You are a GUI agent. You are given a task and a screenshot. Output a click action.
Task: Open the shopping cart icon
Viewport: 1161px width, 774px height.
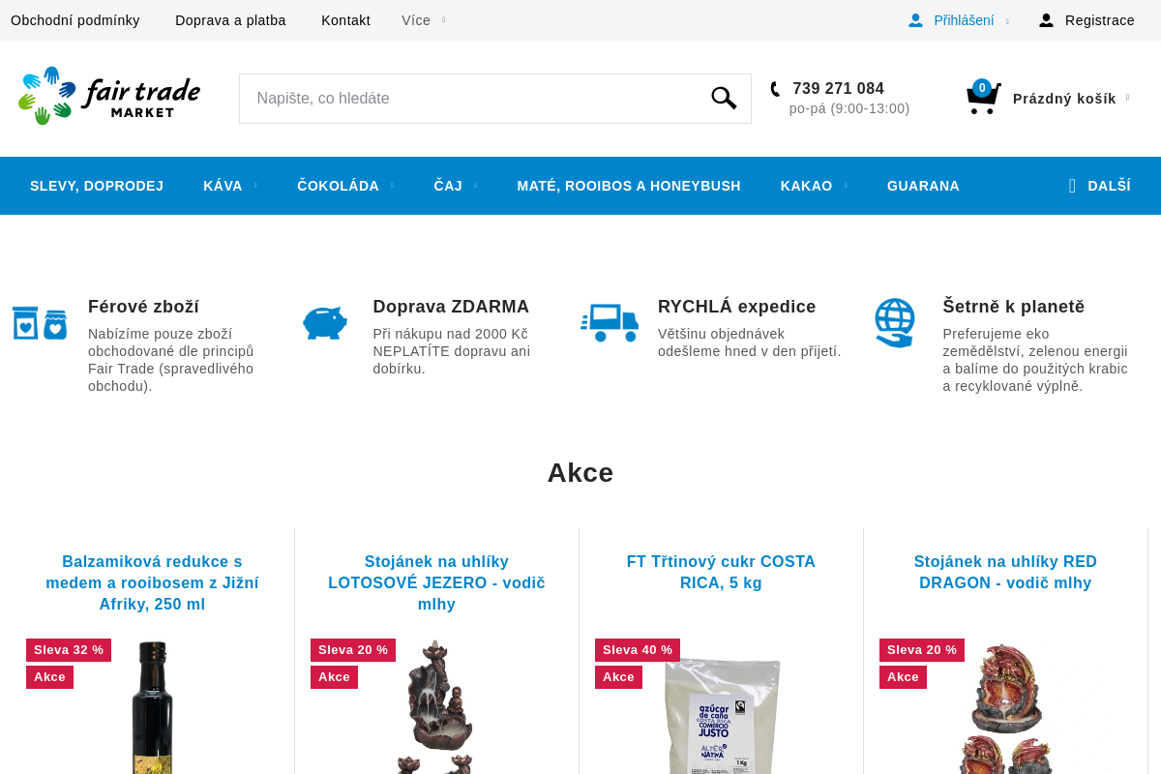(x=982, y=98)
